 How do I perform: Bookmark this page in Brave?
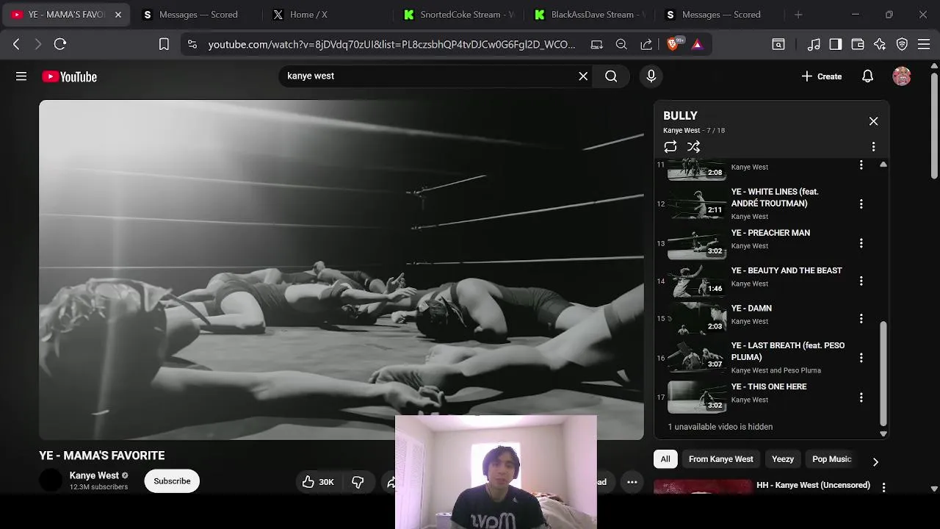coord(164,44)
